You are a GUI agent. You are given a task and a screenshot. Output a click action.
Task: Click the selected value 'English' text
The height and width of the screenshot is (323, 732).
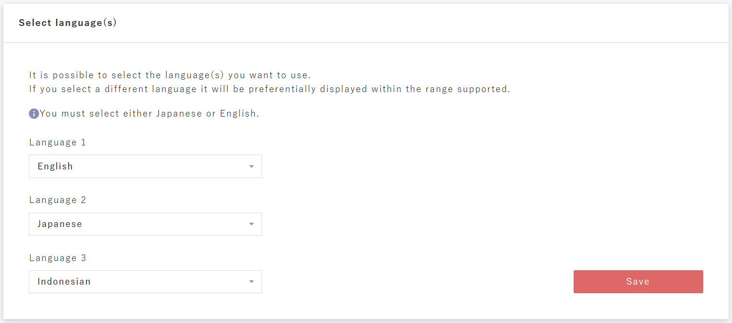click(x=55, y=167)
